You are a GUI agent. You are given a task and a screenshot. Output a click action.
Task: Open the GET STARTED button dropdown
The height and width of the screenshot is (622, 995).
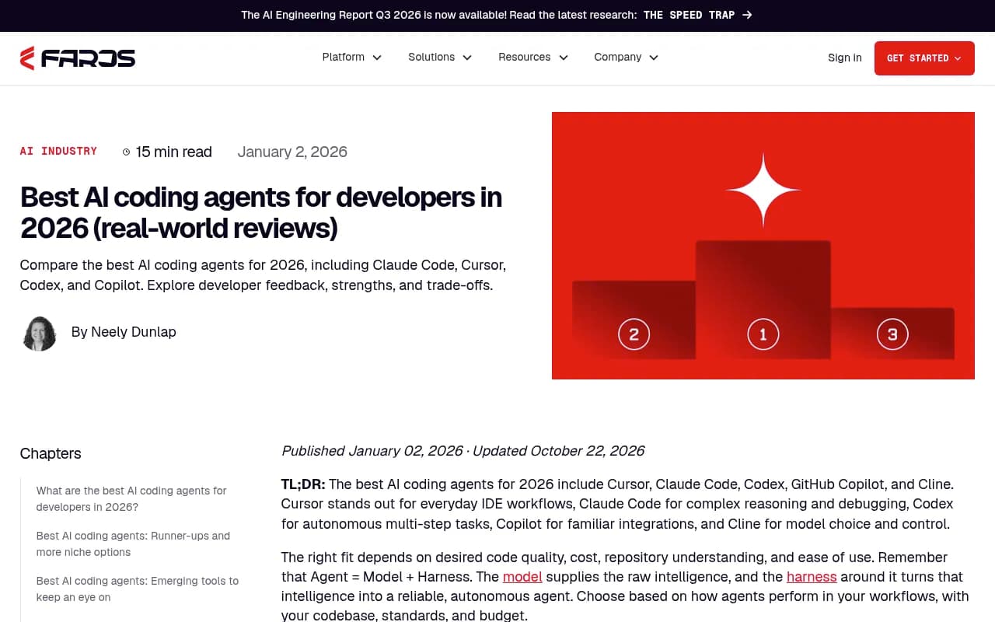[924, 58]
